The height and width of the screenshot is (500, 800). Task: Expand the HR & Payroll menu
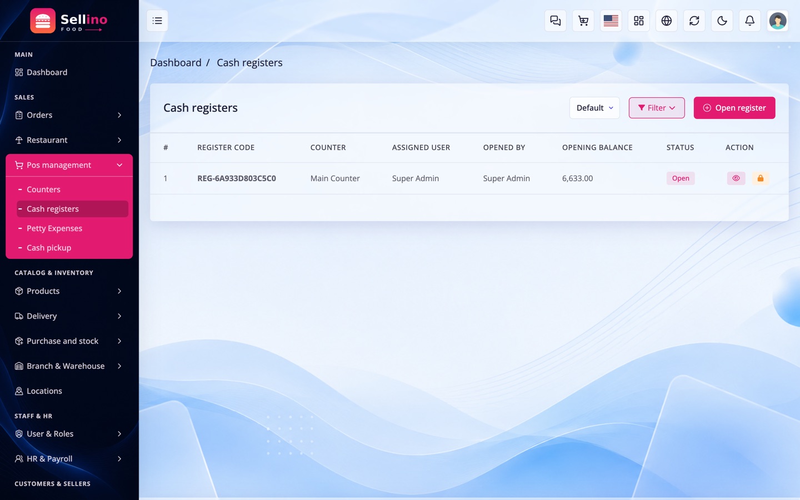[69, 459]
